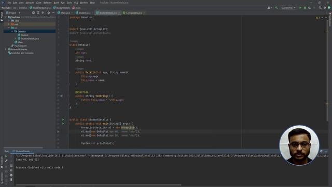Click YouTube breadcrumb in navigation bar
This screenshot has height=187, width=332.
[x=6, y=8]
